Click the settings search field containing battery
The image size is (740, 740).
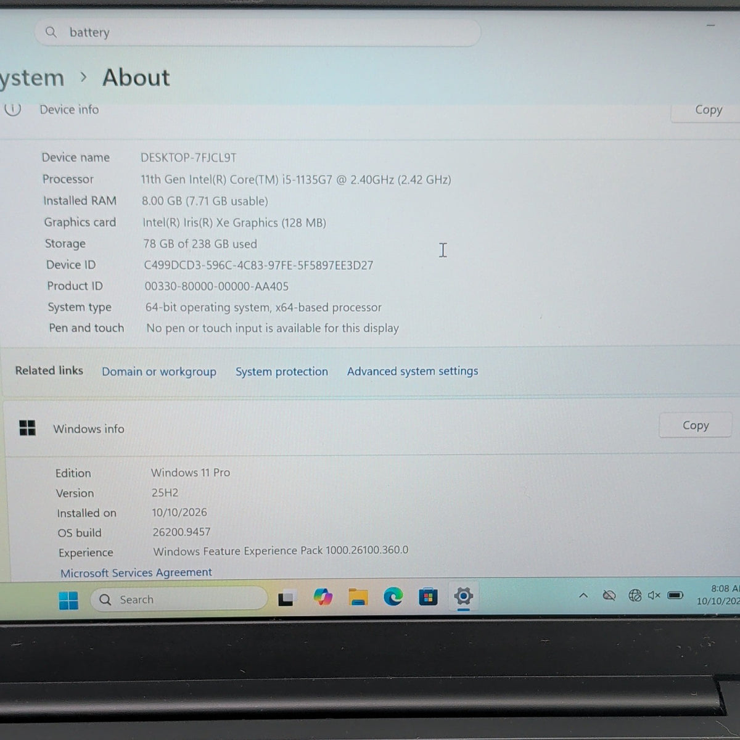257,33
